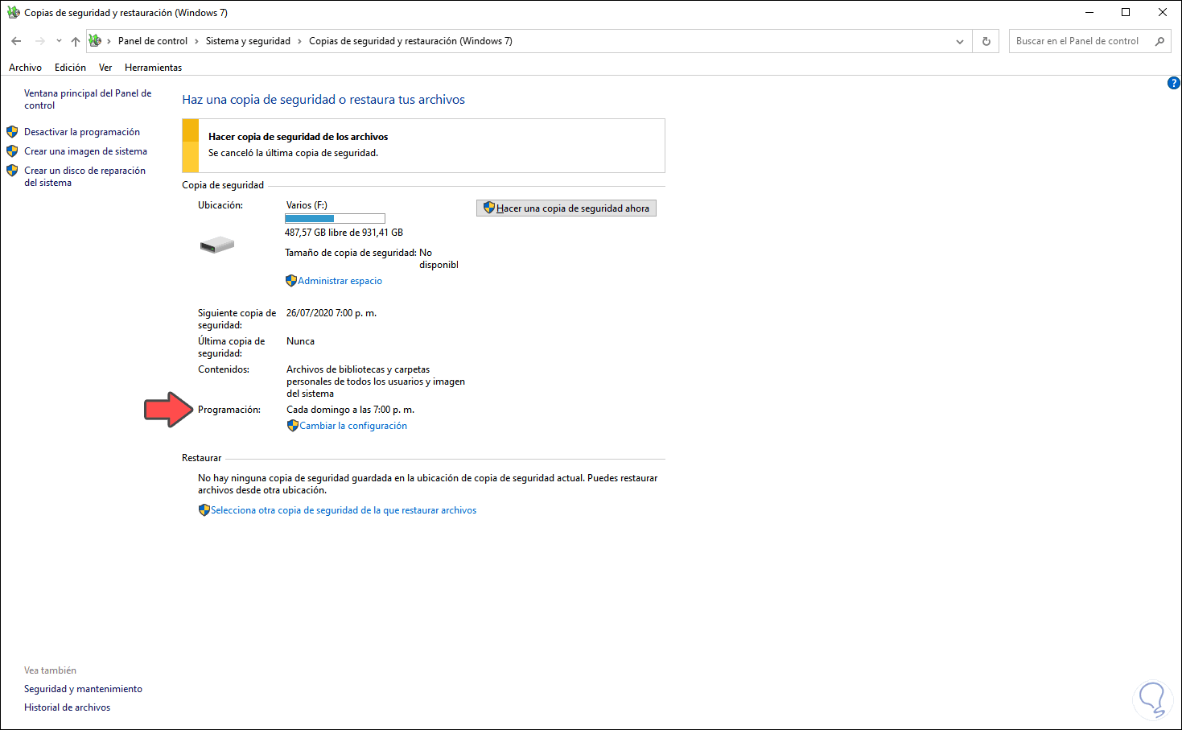Click Crear un disco de reparación del sistema

[84, 176]
